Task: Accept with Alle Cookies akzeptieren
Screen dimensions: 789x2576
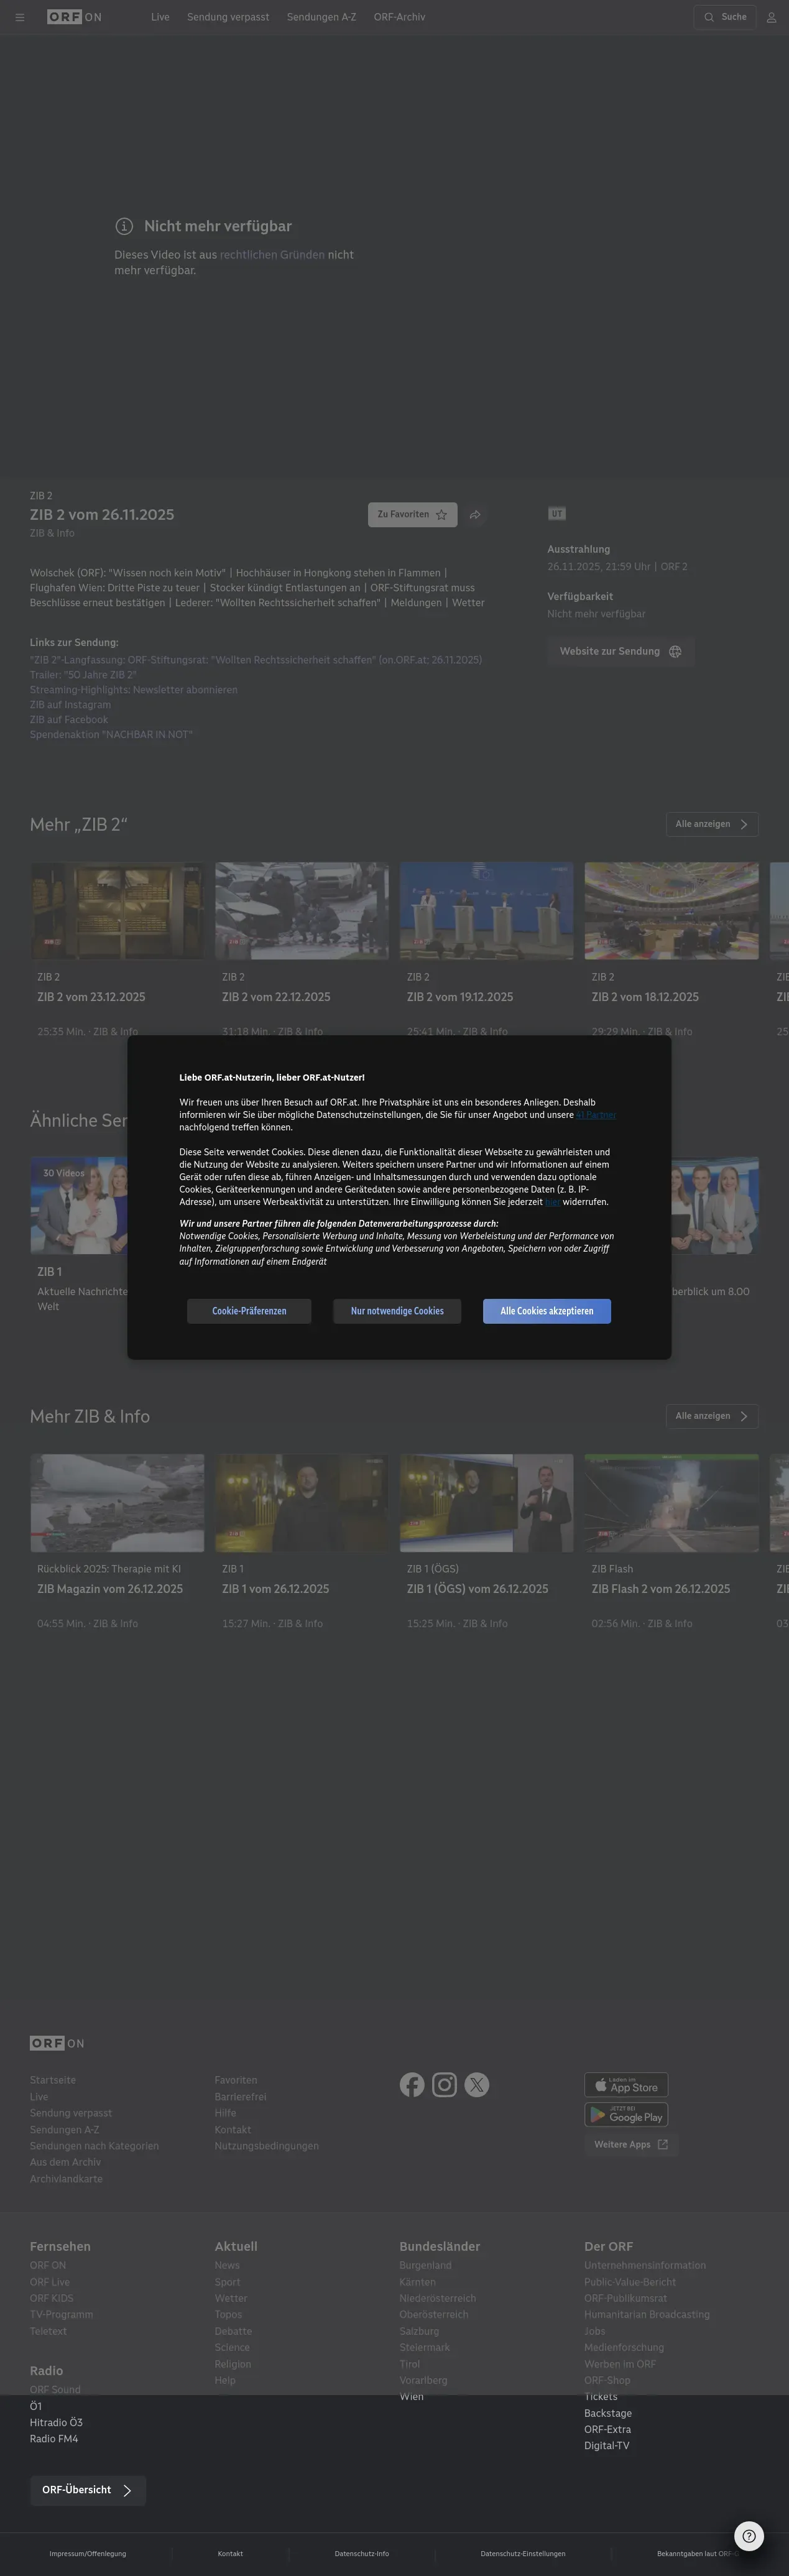Action: click(x=547, y=1311)
